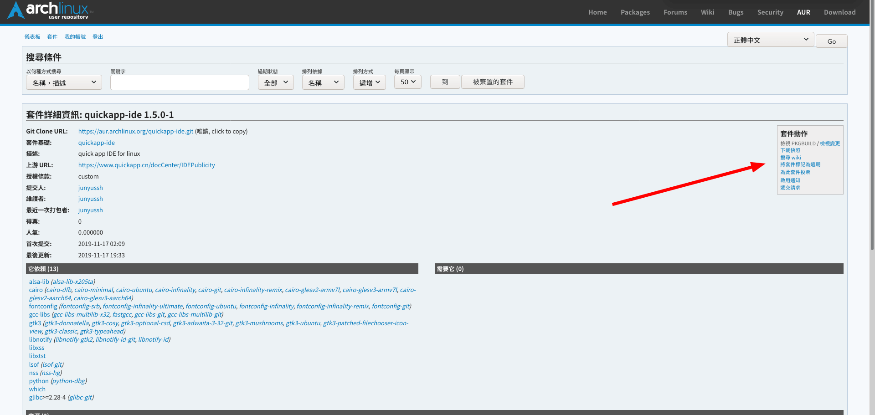Open the 過期狀態 全部 dropdown
The width and height of the screenshot is (875, 415).
[x=276, y=82]
